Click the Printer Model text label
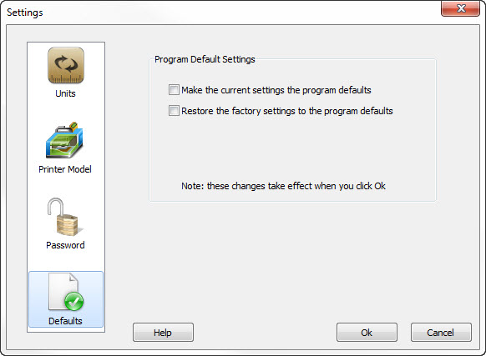Image resolution: width=486 pixels, height=356 pixels. (x=65, y=169)
